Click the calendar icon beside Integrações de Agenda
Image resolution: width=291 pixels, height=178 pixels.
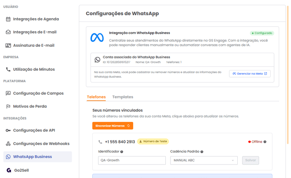click(x=8, y=19)
